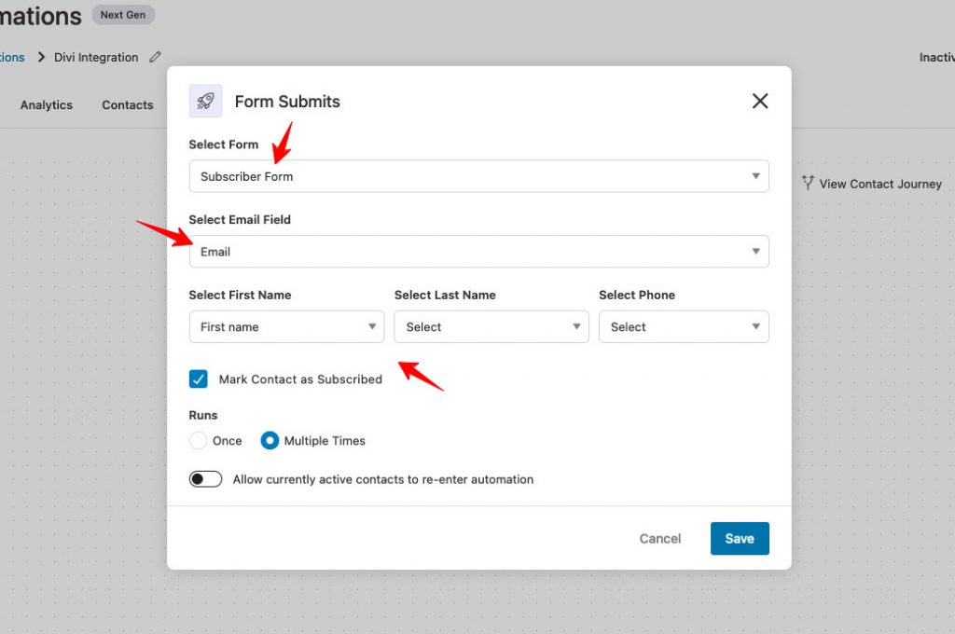Select the Multiple Times run option

coord(270,440)
